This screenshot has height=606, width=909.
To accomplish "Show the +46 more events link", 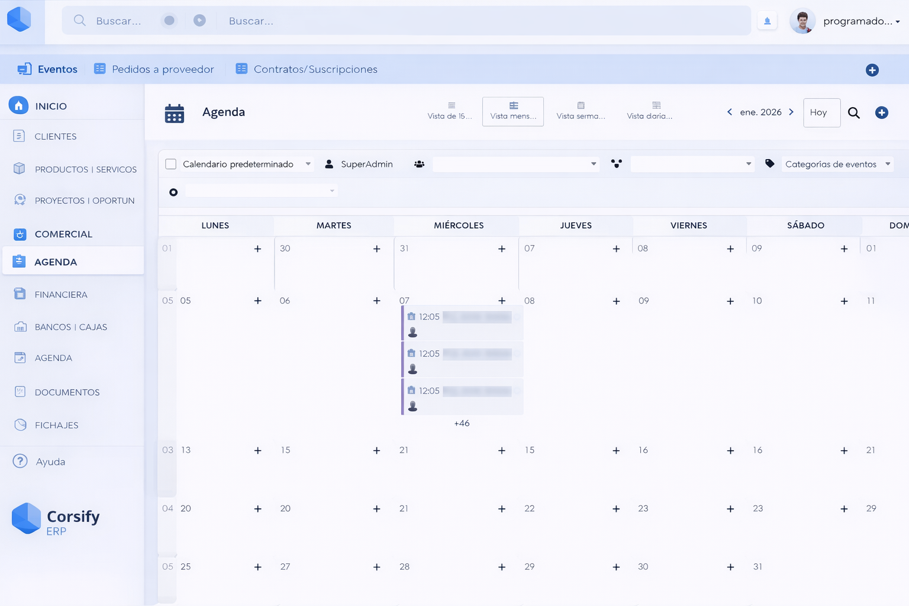I will [x=462, y=423].
